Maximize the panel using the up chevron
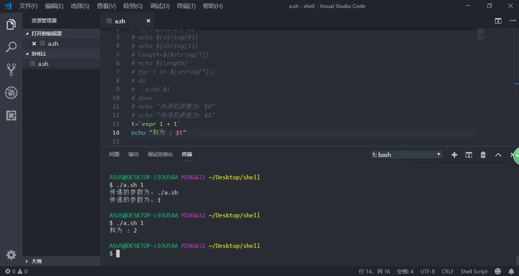This screenshot has width=519, height=276. 498,155
